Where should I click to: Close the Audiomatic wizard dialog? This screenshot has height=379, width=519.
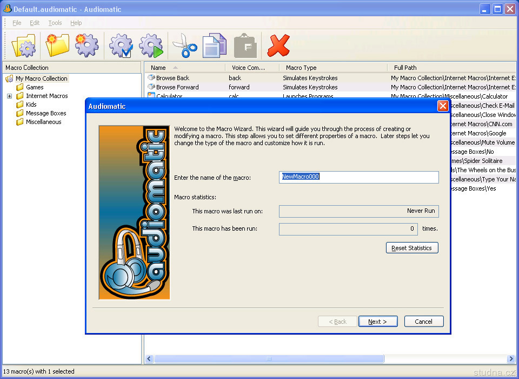pos(443,106)
